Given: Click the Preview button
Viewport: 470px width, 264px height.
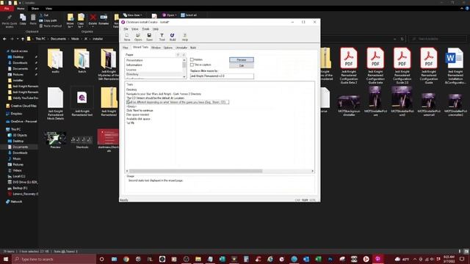Looking at the screenshot, I should pos(242,60).
